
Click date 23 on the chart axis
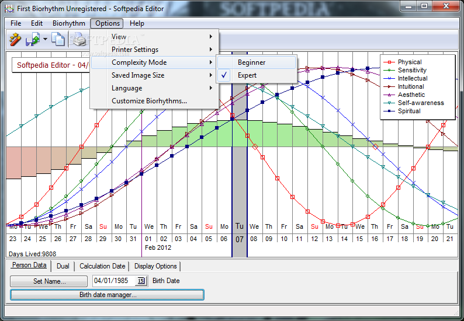point(13,239)
